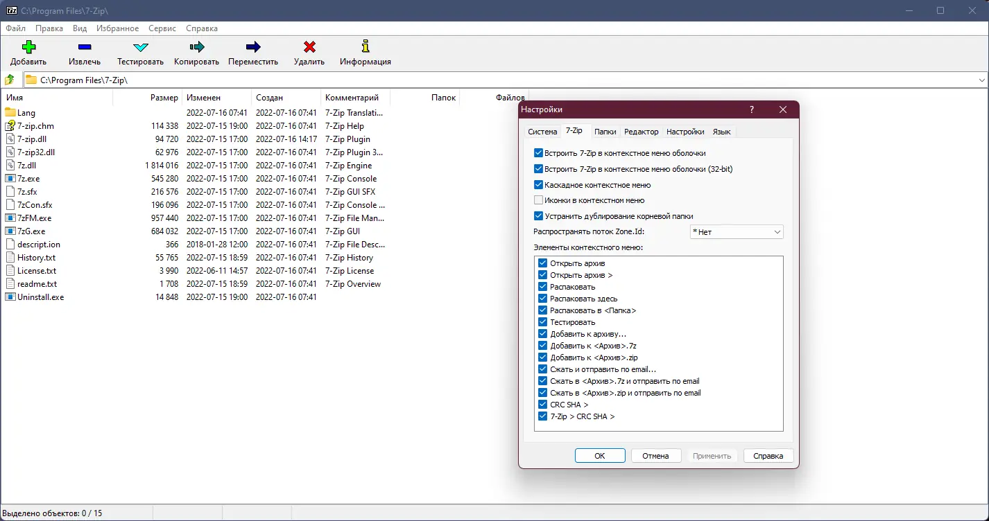
Task: Open the Справка menu in menu bar
Action: pyautogui.click(x=202, y=28)
